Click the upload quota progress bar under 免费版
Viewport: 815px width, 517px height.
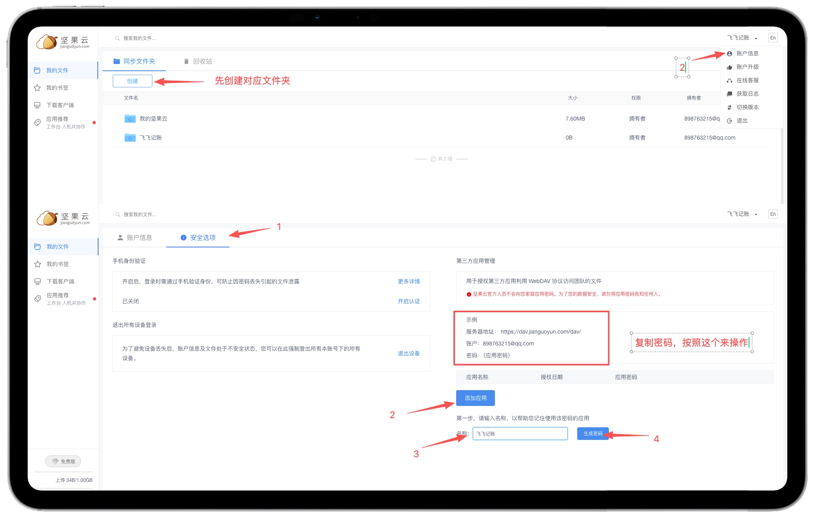pyautogui.click(x=63, y=472)
